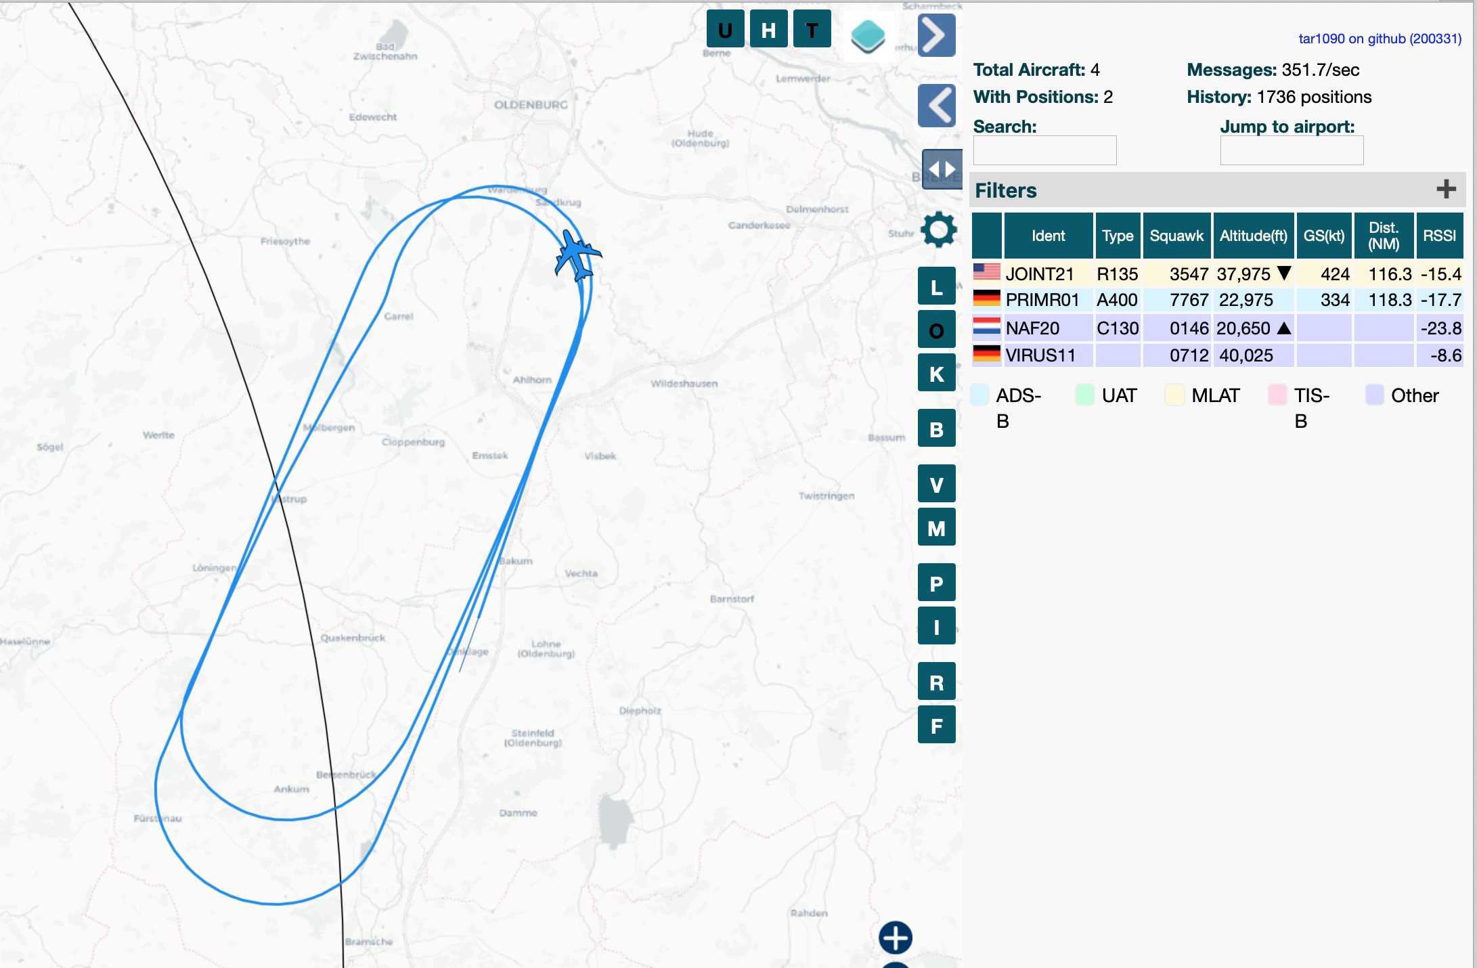The height and width of the screenshot is (968, 1477).
Task: Click the double-arrow sidebar toggle icon
Action: (942, 169)
